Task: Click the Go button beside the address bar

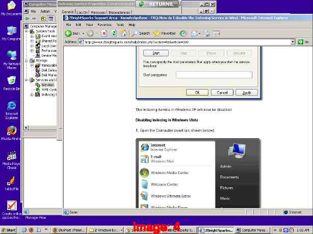Action: pyautogui.click(x=303, y=42)
